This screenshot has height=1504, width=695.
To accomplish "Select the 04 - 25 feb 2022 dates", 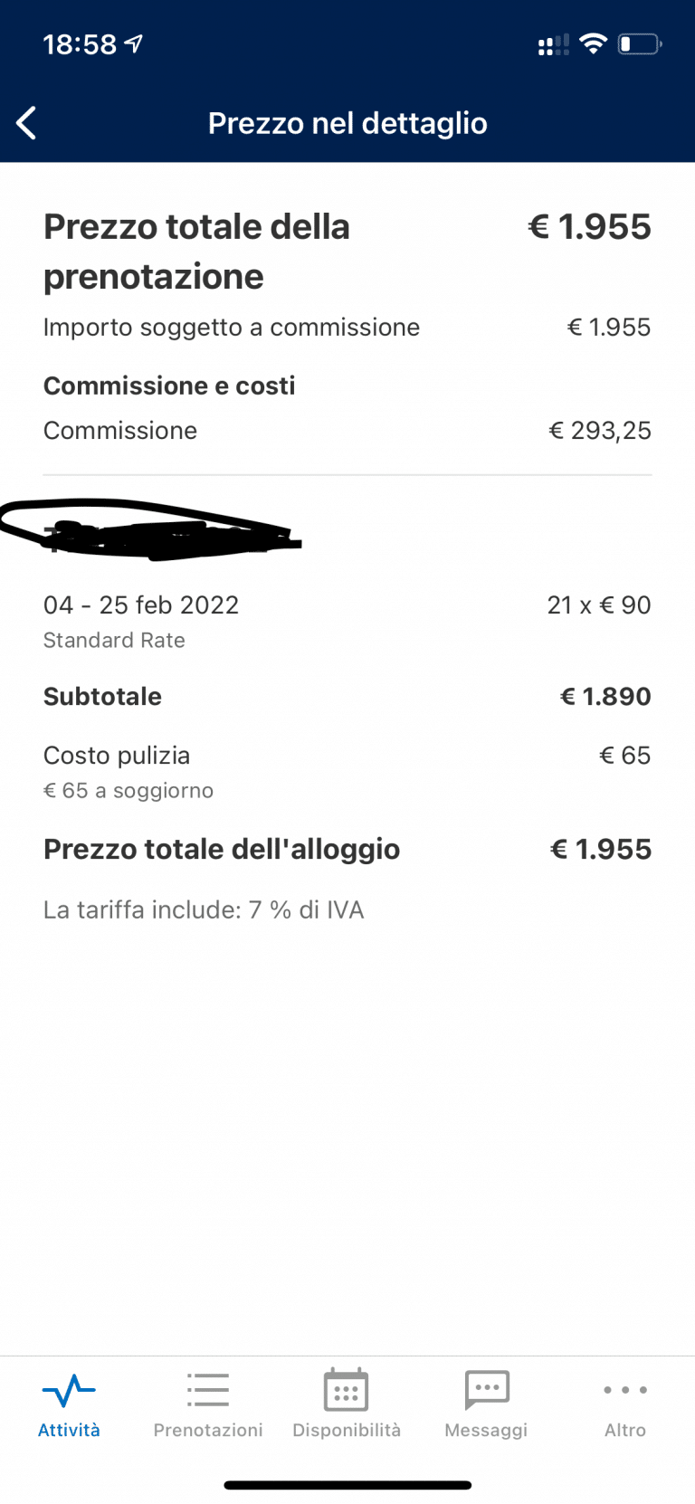I will coord(141,604).
